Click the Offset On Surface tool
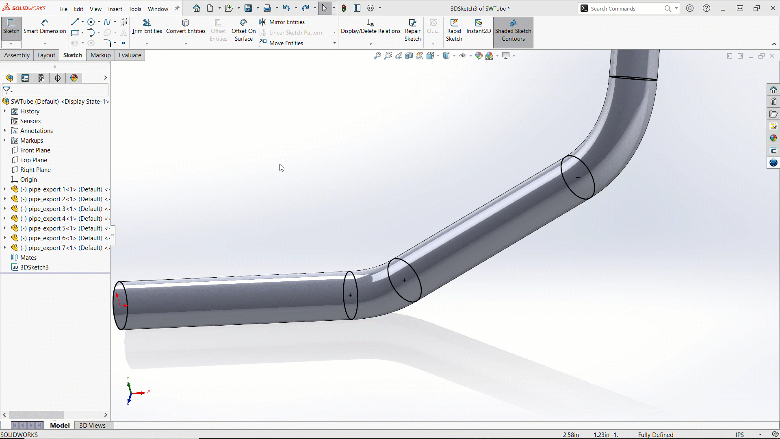This screenshot has height=439, width=780. click(x=244, y=30)
